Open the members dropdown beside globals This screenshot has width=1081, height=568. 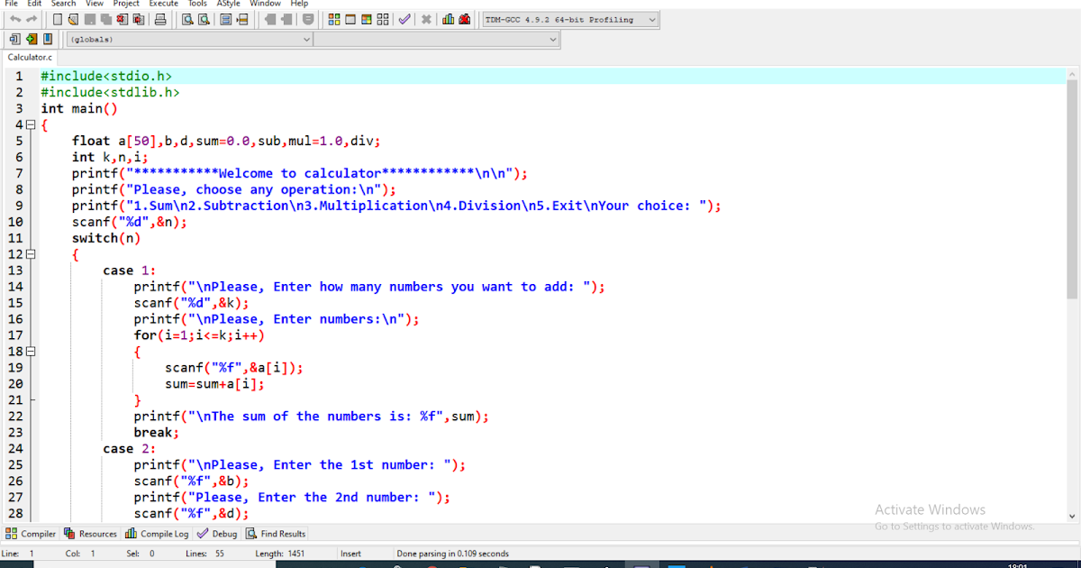[554, 39]
